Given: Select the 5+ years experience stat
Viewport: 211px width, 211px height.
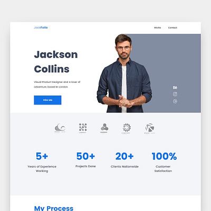Looking at the screenshot, I should (x=42, y=162).
